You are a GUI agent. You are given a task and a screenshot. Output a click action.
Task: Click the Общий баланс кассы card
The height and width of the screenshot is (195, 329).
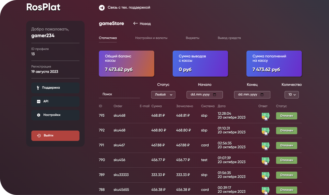coord(126,64)
